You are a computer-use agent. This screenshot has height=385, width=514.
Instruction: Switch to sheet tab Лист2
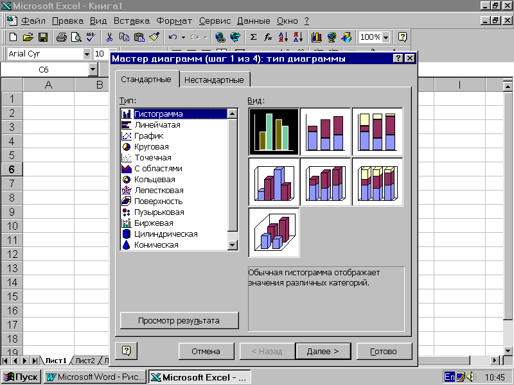(85, 361)
